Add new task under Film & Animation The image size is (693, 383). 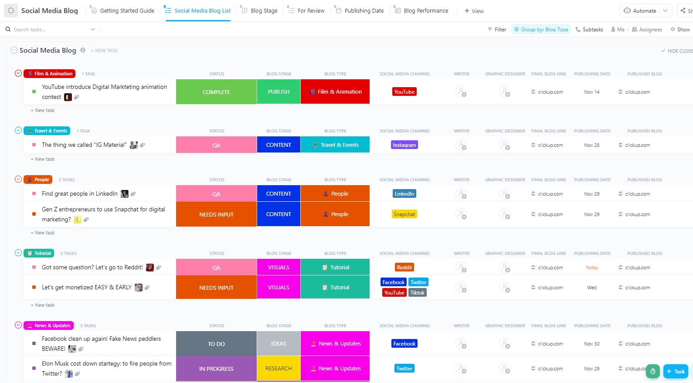point(43,110)
